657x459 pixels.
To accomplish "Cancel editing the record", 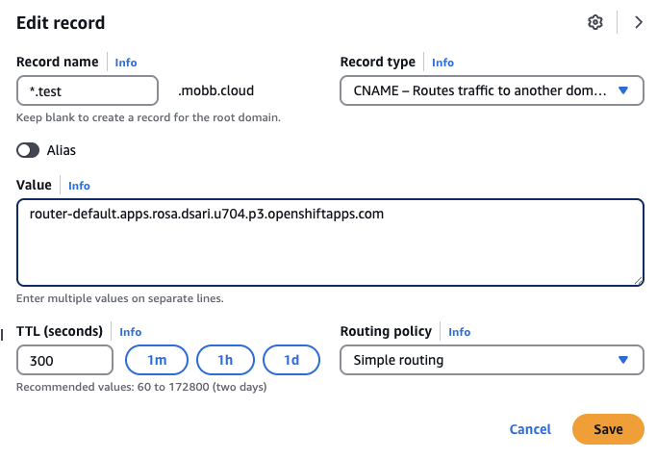I will click(530, 429).
